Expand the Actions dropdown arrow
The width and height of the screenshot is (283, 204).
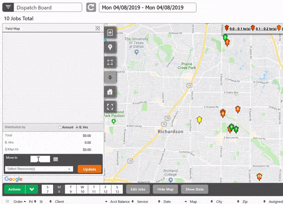point(32,189)
